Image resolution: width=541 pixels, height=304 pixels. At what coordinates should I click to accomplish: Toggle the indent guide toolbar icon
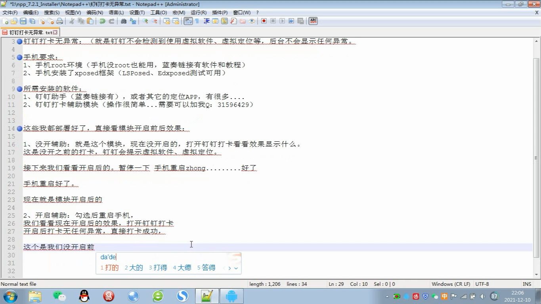(x=206, y=21)
